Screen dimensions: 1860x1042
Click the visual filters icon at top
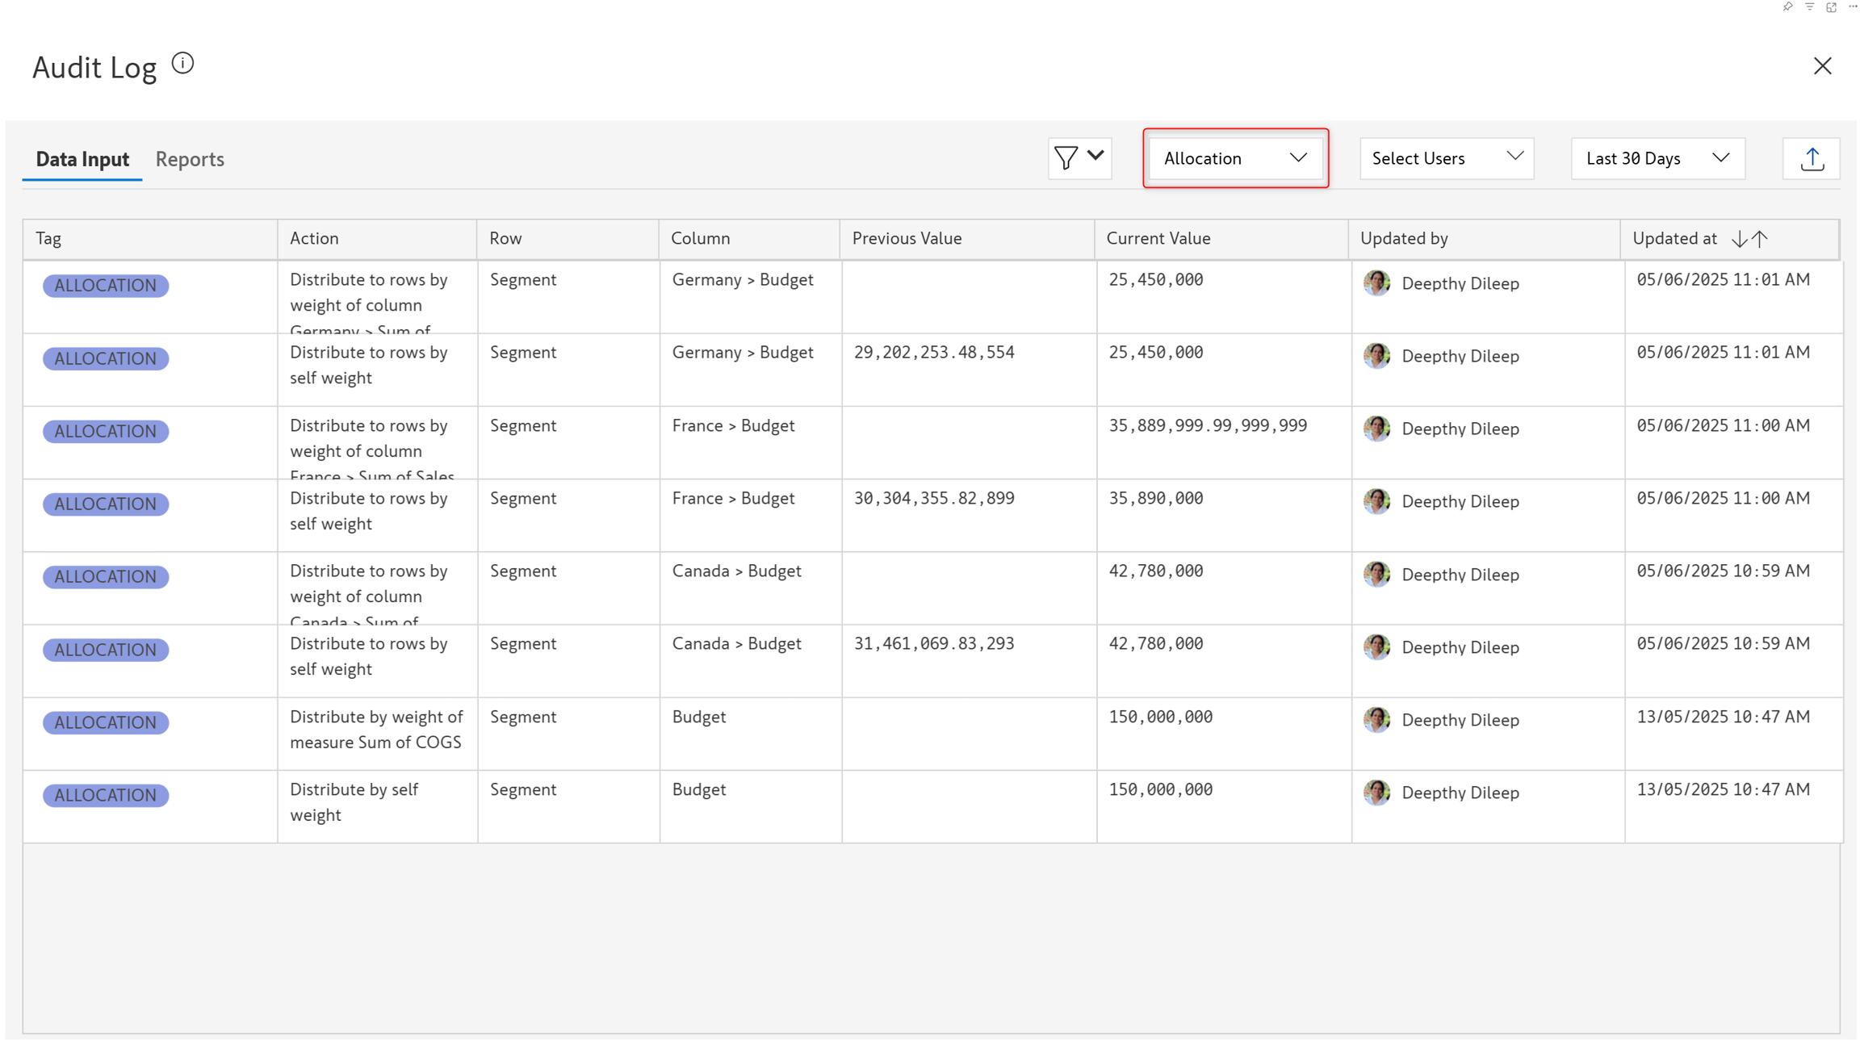click(1809, 6)
